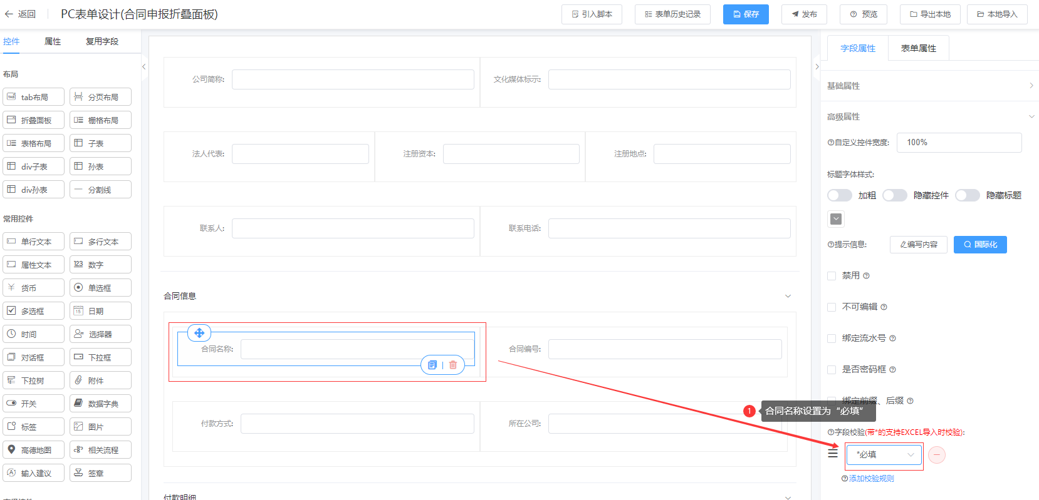Check the 是否密码框 option
This screenshot has width=1039, height=500.
click(832, 370)
